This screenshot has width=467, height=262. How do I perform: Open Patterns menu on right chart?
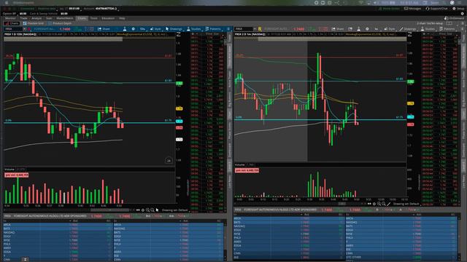(447, 29)
